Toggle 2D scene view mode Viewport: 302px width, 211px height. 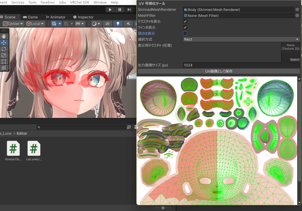[x=107, y=24]
